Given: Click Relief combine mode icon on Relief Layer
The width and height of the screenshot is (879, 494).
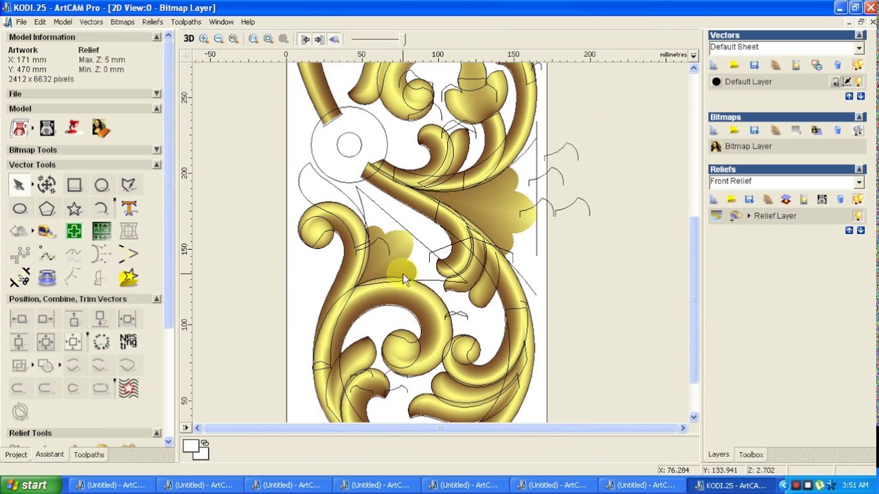Looking at the screenshot, I should 735,215.
